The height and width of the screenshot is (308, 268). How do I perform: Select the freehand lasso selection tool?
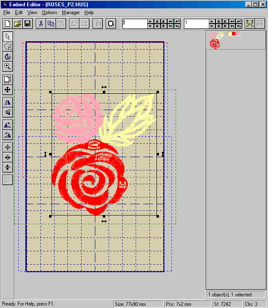pos(7,46)
